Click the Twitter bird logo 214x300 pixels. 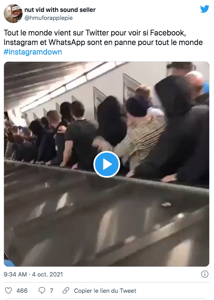point(204,9)
